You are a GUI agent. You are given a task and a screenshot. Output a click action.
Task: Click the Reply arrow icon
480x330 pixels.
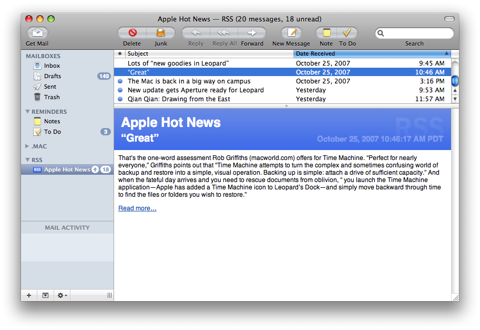tap(196, 33)
